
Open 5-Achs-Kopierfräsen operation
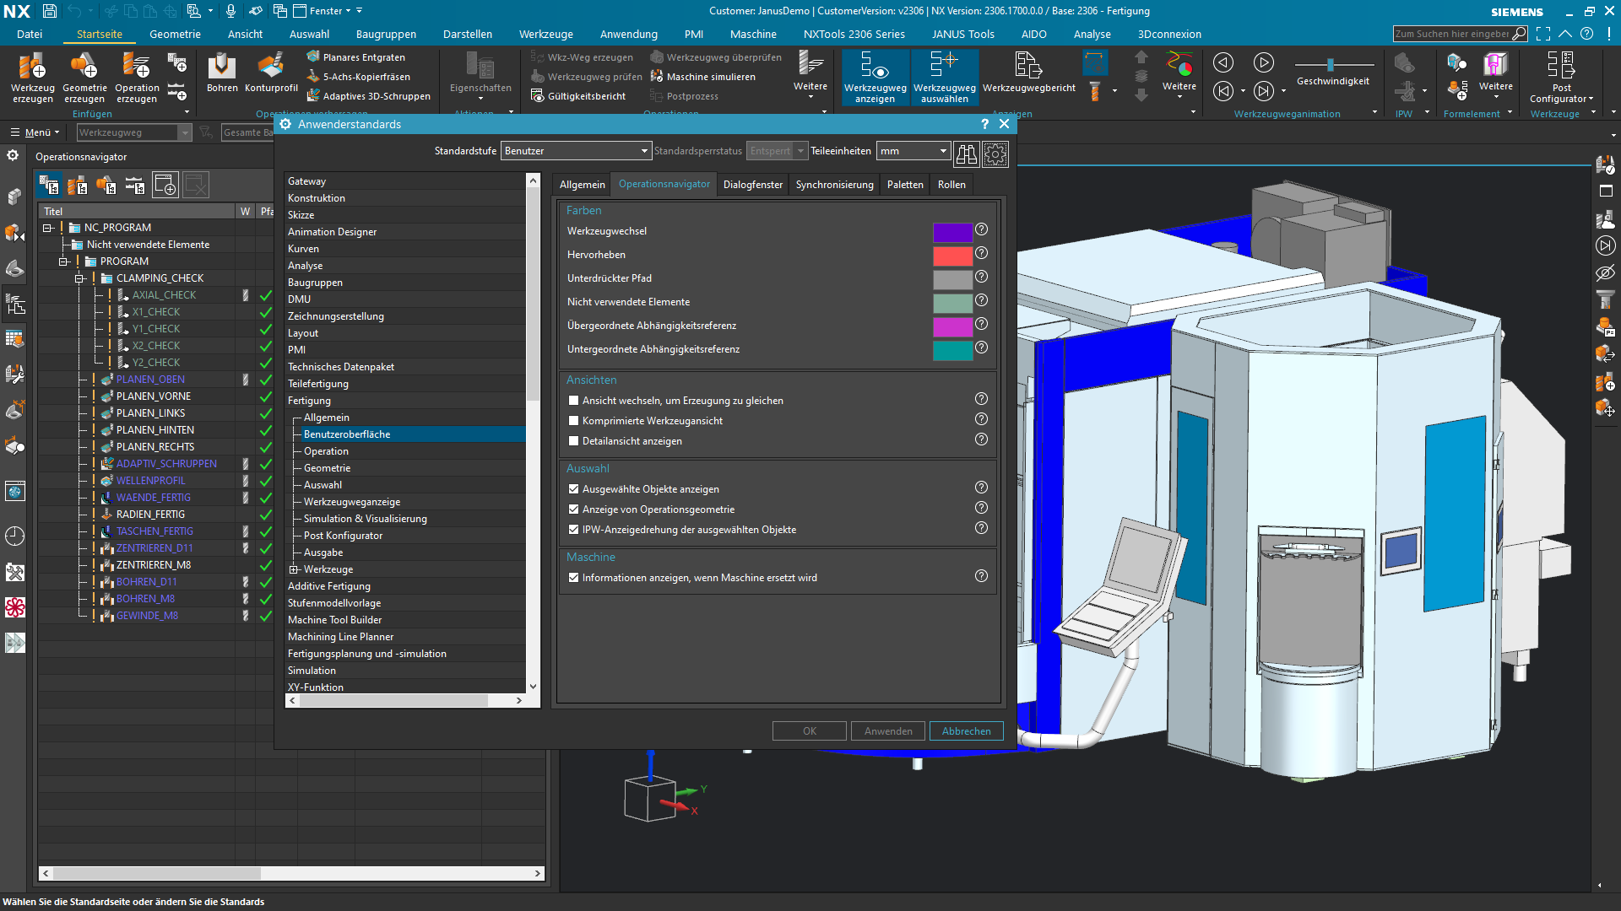pos(358,77)
